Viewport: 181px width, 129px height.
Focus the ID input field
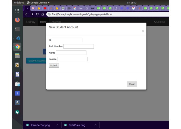tap(67, 40)
